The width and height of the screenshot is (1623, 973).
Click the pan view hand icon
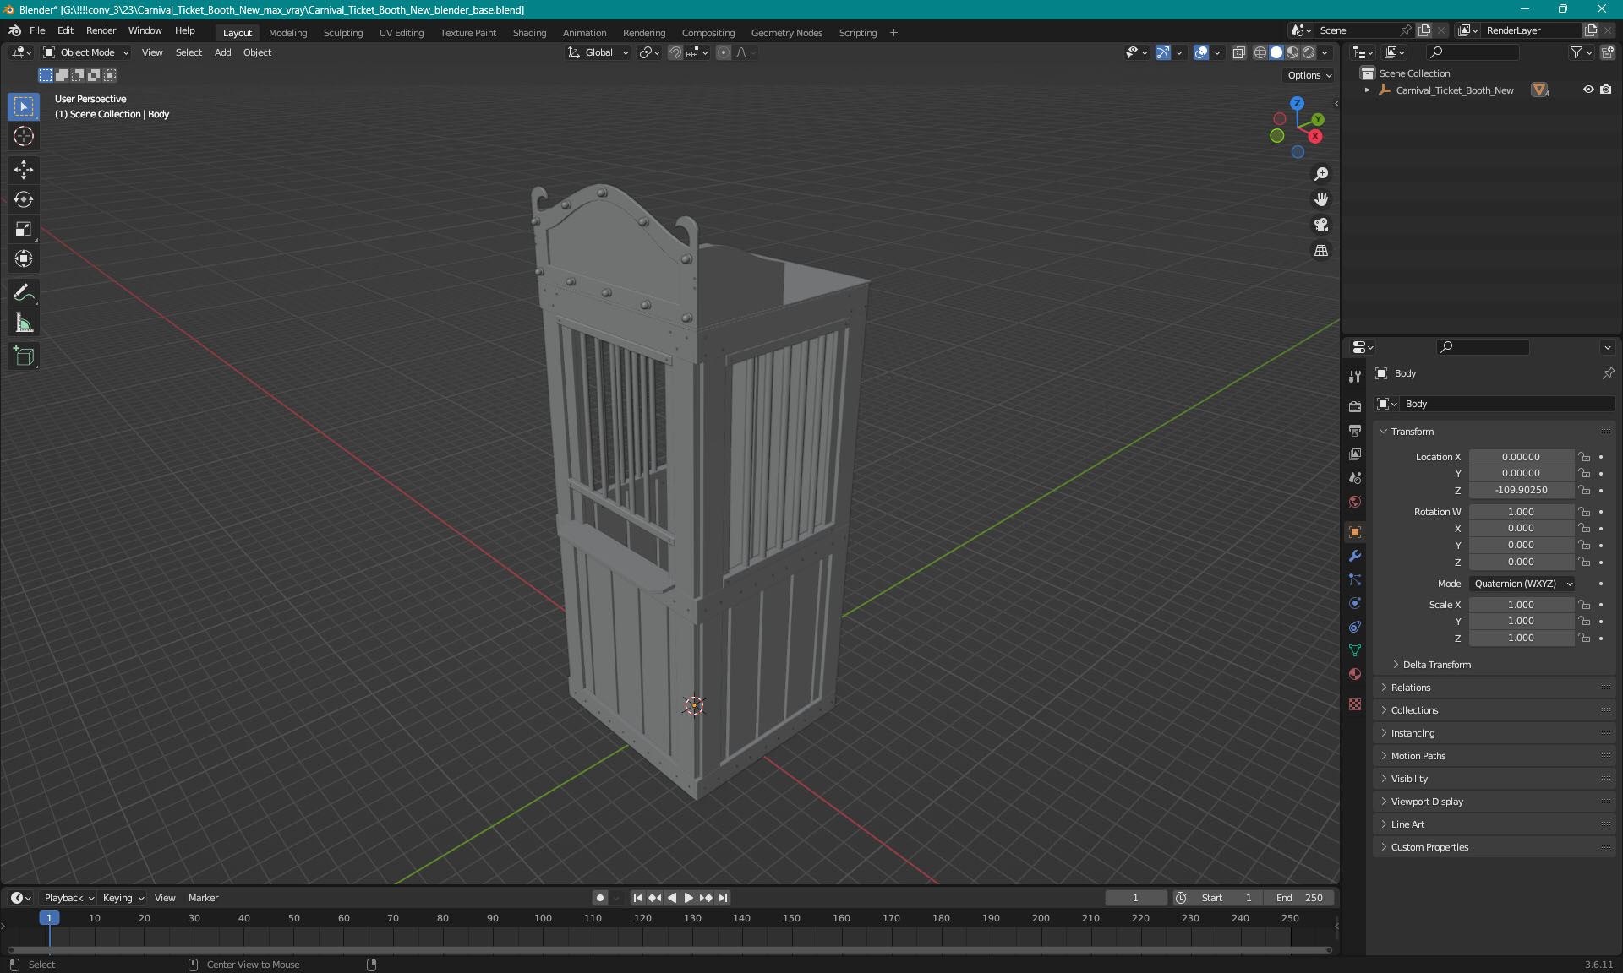coord(1321,199)
